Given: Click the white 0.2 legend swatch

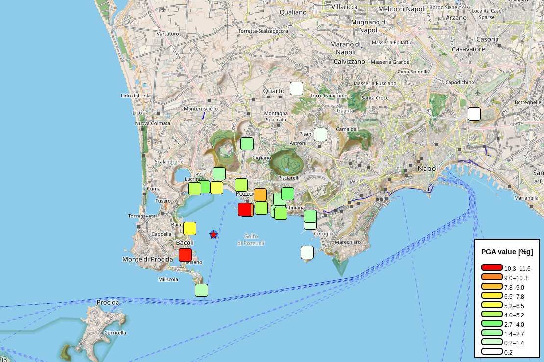Looking at the screenshot, I should [x=492, y=352].
